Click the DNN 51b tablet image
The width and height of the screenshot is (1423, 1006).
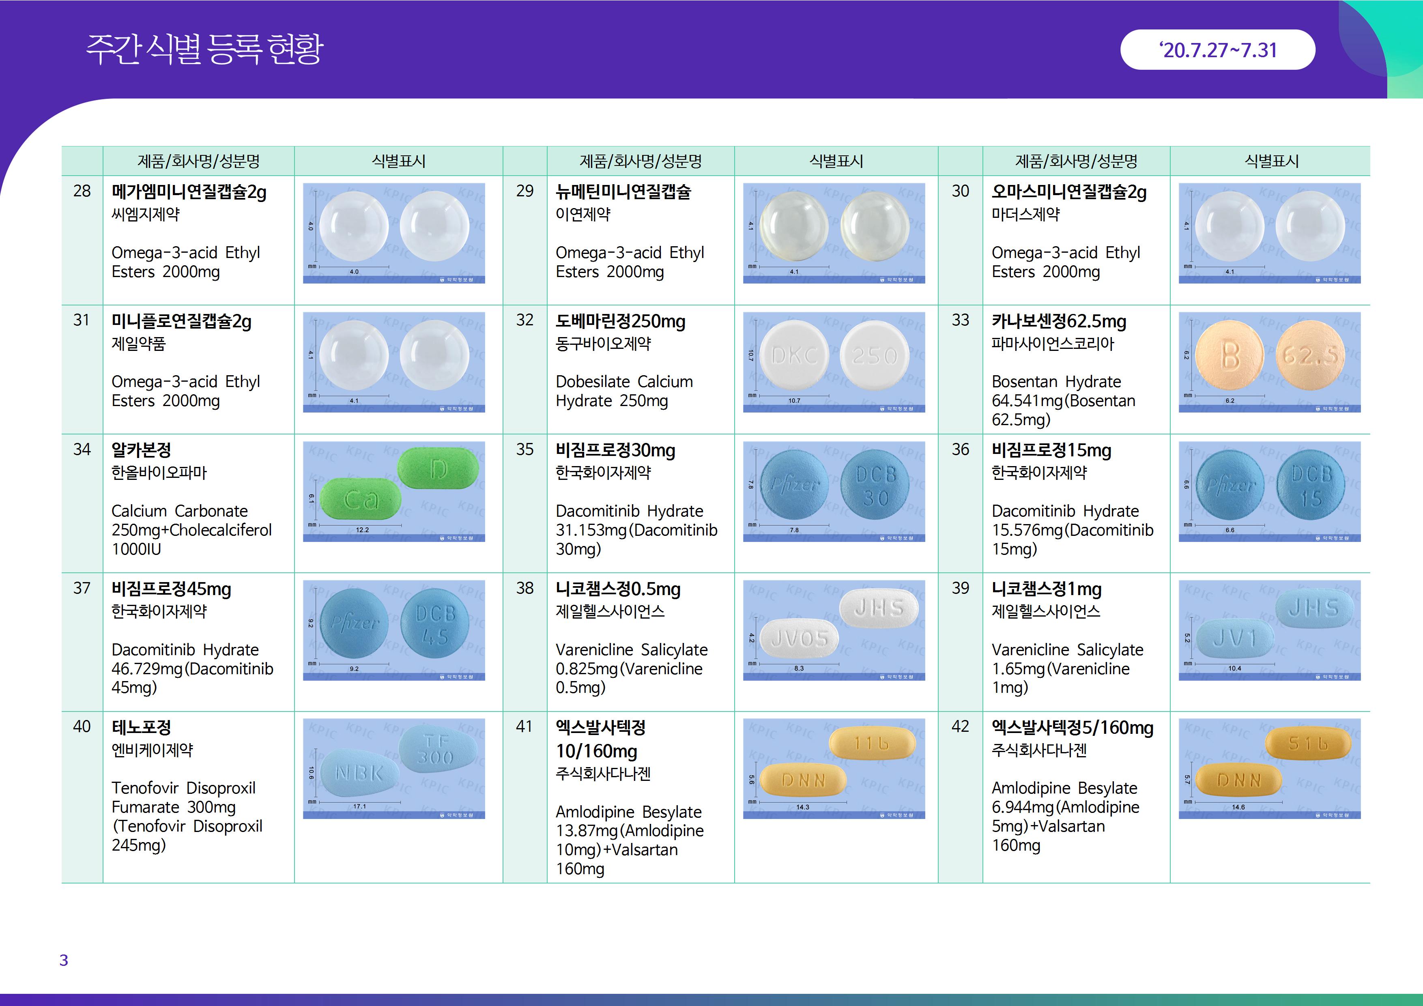(x=1269, y=769)
